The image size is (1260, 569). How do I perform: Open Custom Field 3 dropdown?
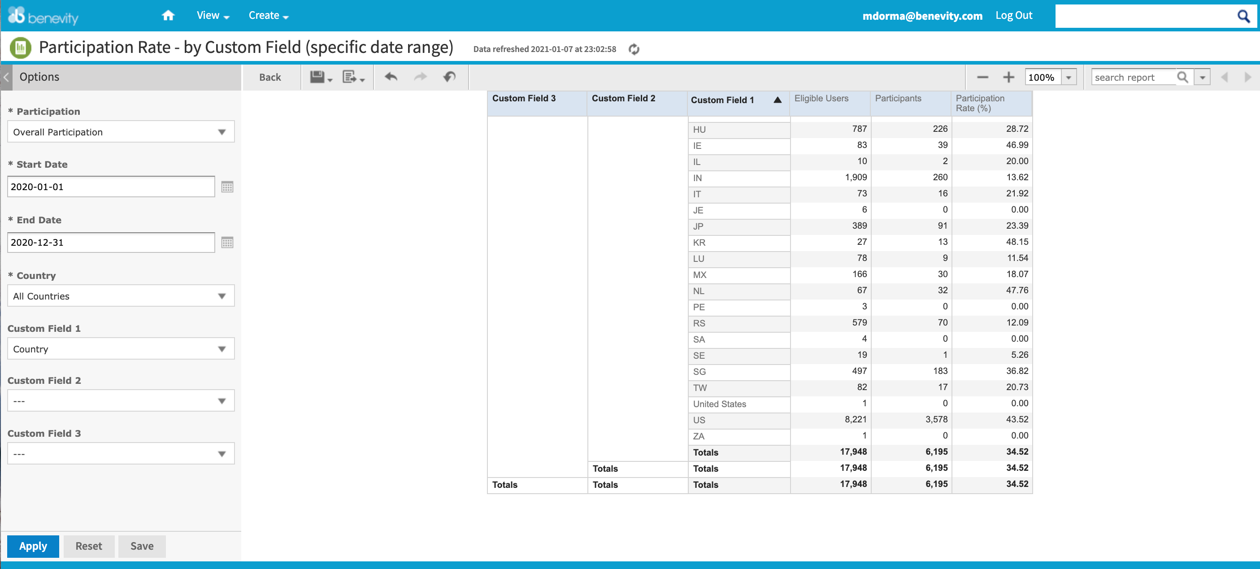[x=121, y=453]
